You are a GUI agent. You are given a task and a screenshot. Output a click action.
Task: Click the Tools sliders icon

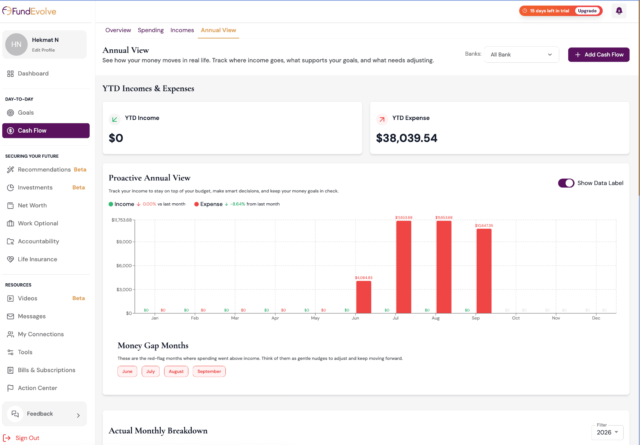10,352
